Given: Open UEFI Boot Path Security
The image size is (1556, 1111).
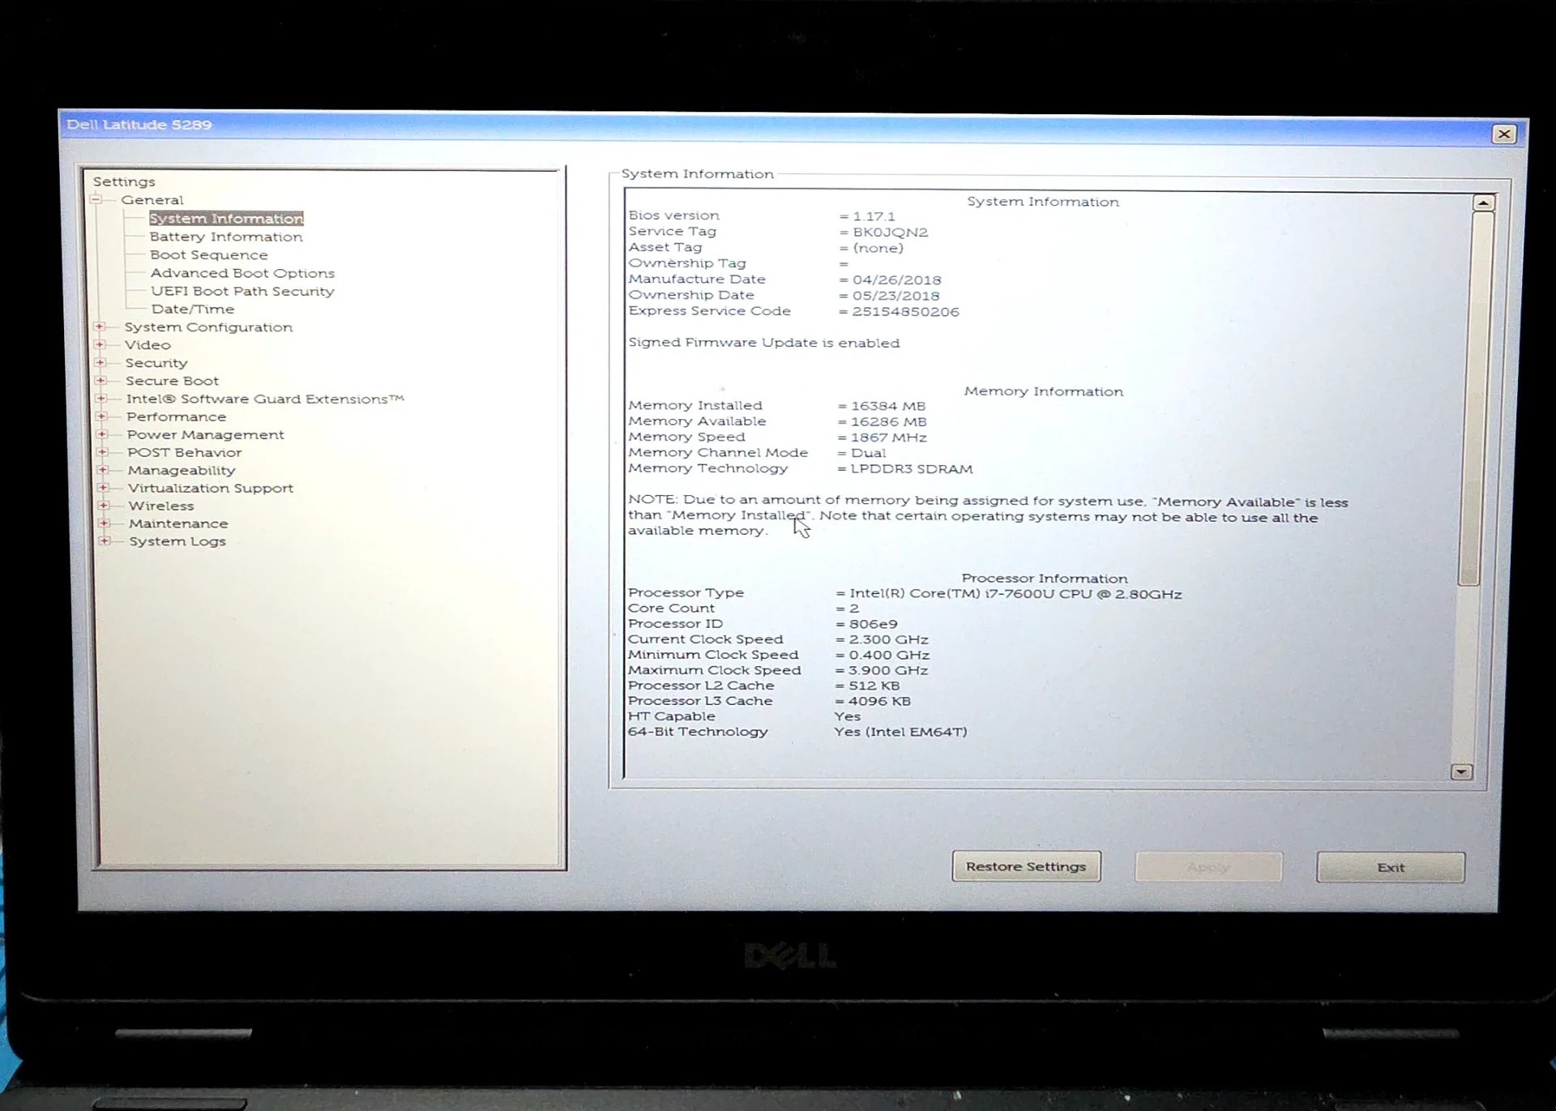Looking at the screenshot, I should [x=242, y=291].
